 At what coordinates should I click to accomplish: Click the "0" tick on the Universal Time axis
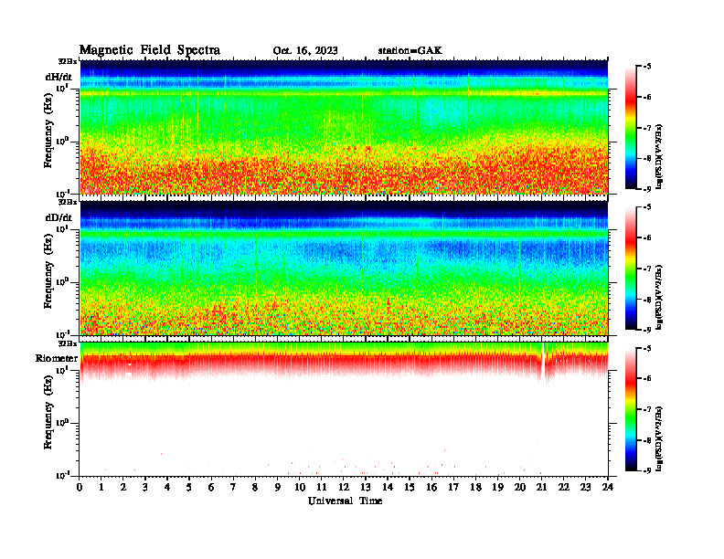coord(80,488)
